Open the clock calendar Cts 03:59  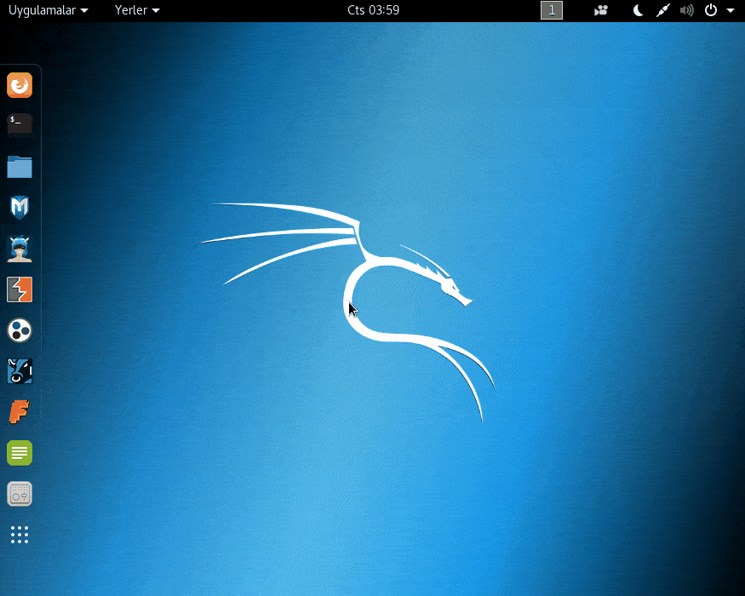tap(374, 10)
